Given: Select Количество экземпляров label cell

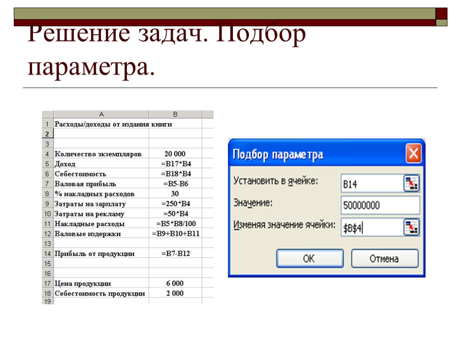Looking at the screenshot, I should (x=101, y=154).
